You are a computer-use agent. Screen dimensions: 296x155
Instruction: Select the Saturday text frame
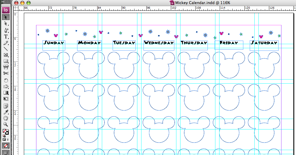(x=264, y=46)
